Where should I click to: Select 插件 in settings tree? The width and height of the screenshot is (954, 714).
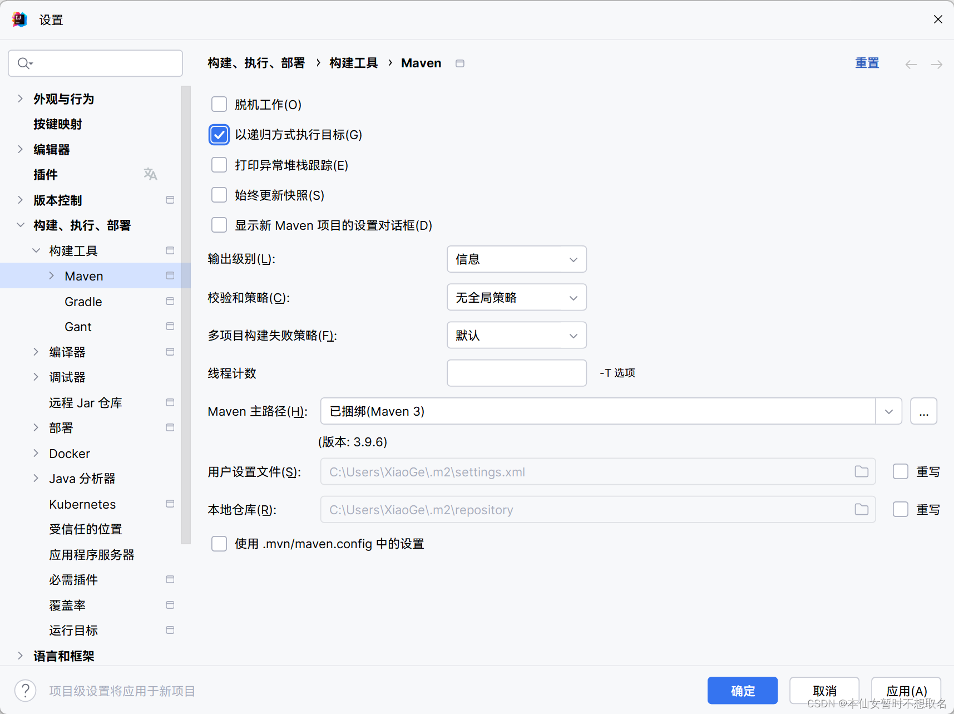click(46, 175)
